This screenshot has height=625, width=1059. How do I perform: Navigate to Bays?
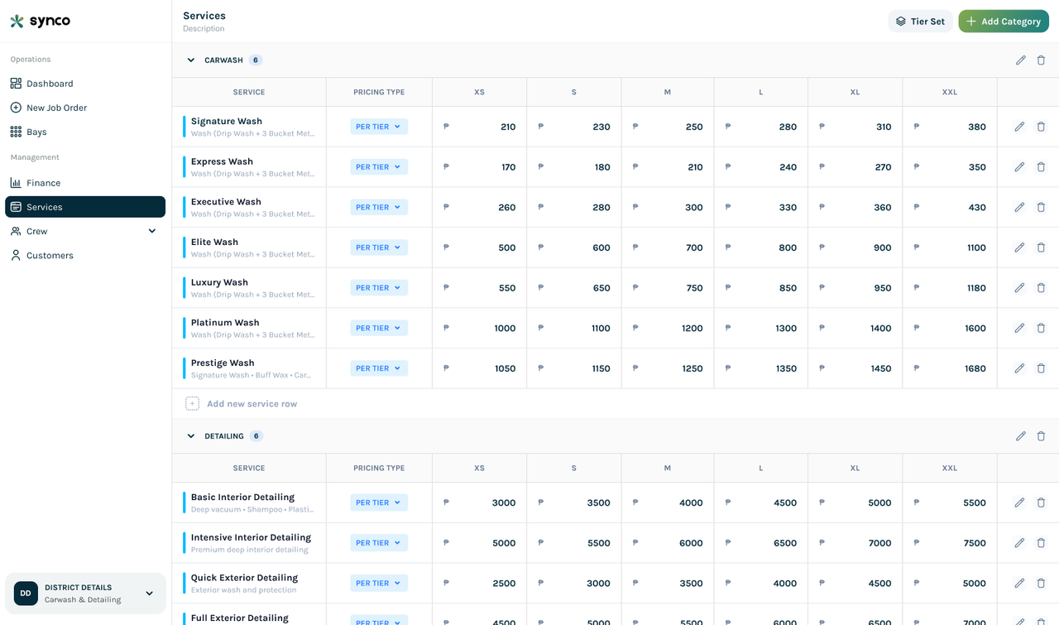click(x=85, y=132)
